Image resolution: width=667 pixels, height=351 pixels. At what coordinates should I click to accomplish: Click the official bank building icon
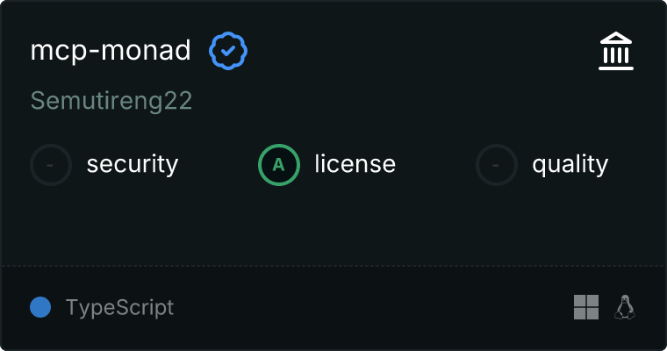click(616, 52)
